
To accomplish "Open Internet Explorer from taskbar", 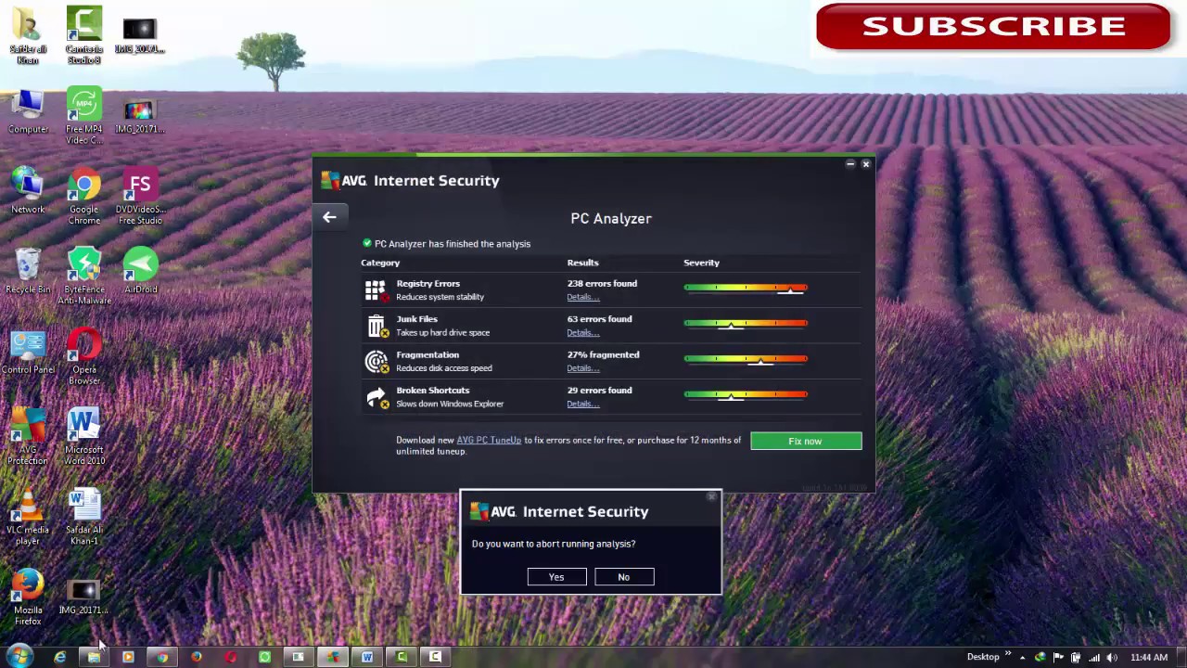I will 60,658.
